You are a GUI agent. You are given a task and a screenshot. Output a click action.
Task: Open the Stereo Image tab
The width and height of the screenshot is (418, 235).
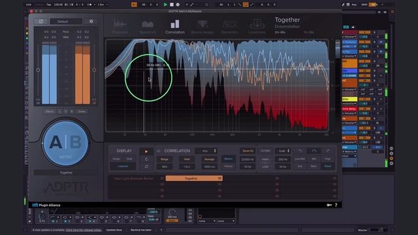point(202,27)
